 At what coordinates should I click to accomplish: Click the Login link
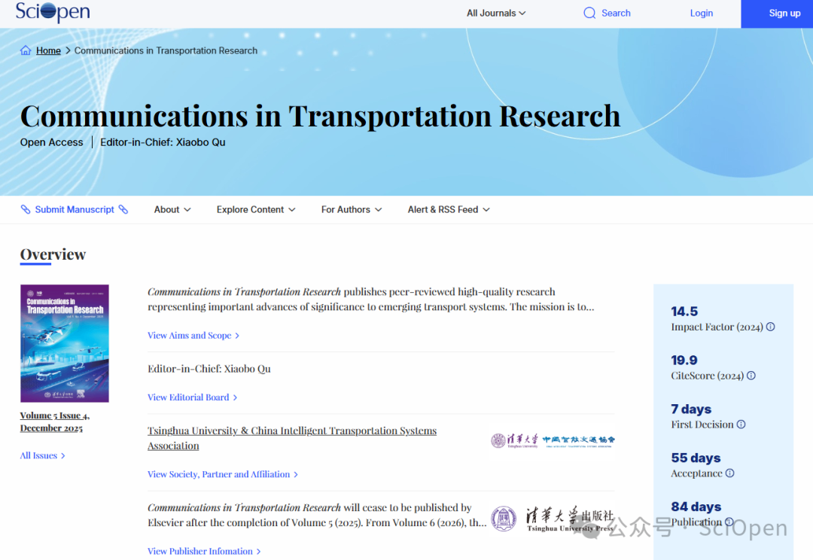pyautogui.click(x=702, y=13)
